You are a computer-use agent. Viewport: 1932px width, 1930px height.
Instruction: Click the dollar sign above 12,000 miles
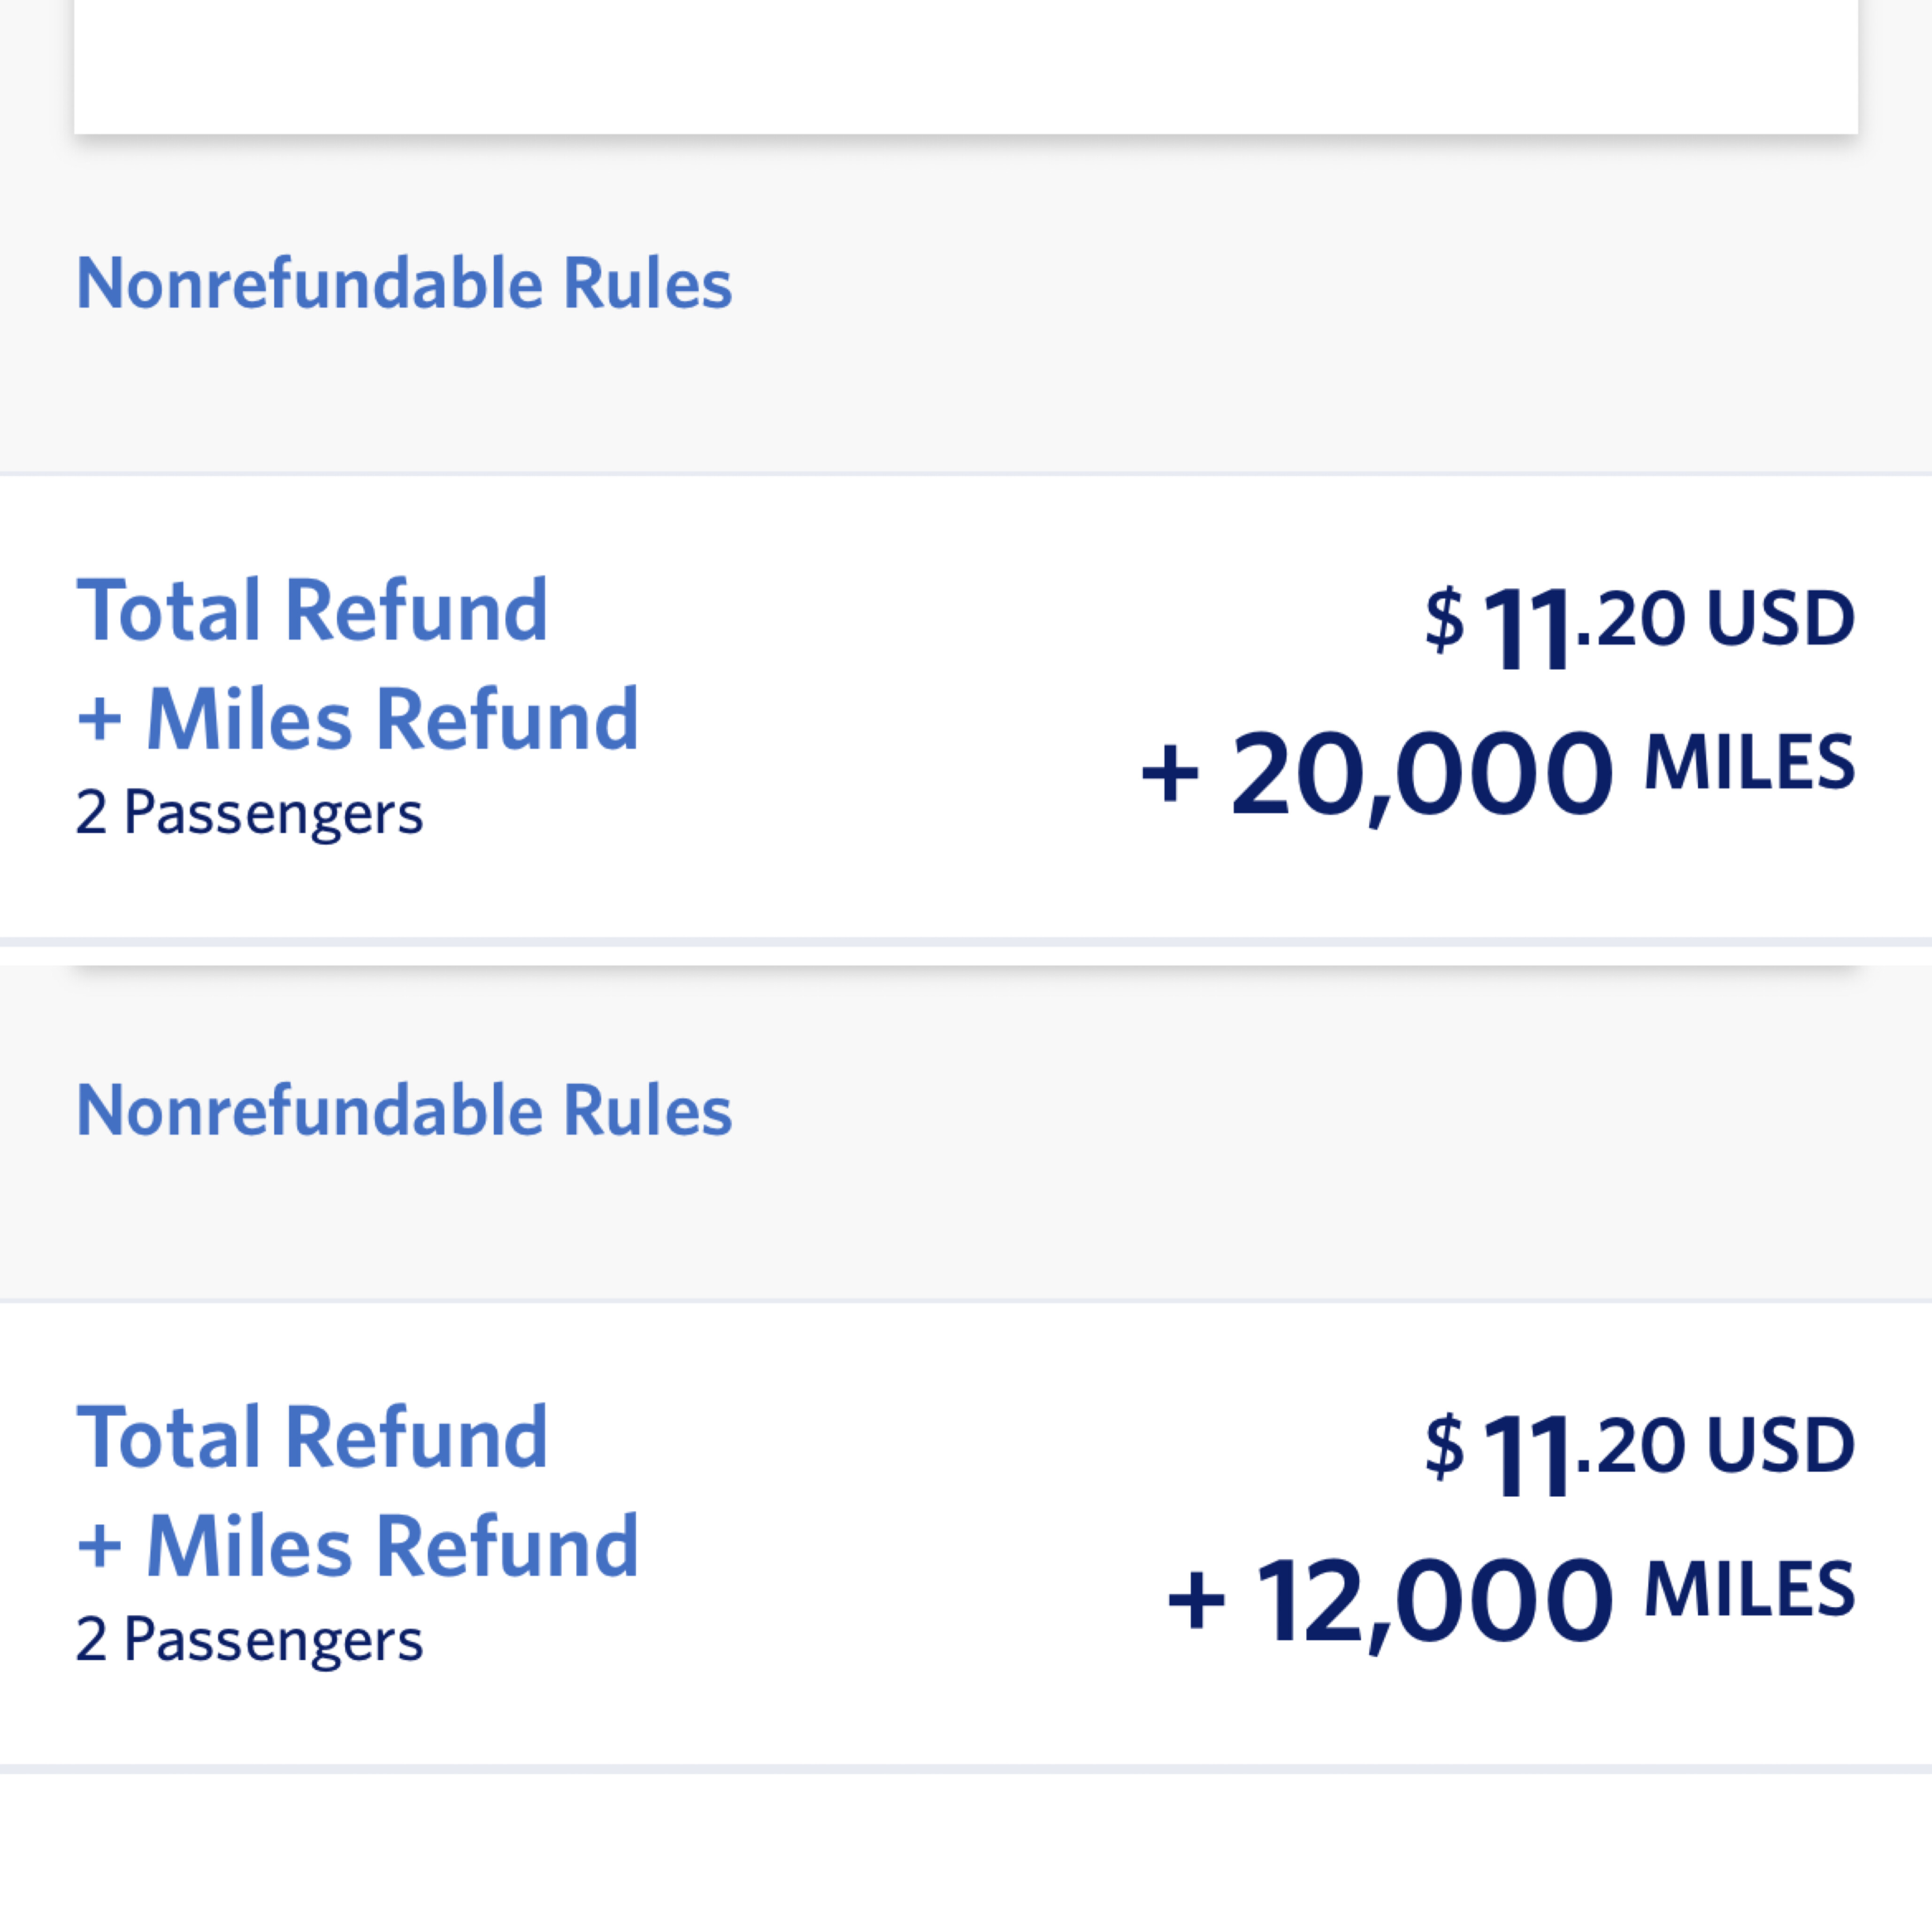(x=1444, y=1447)
